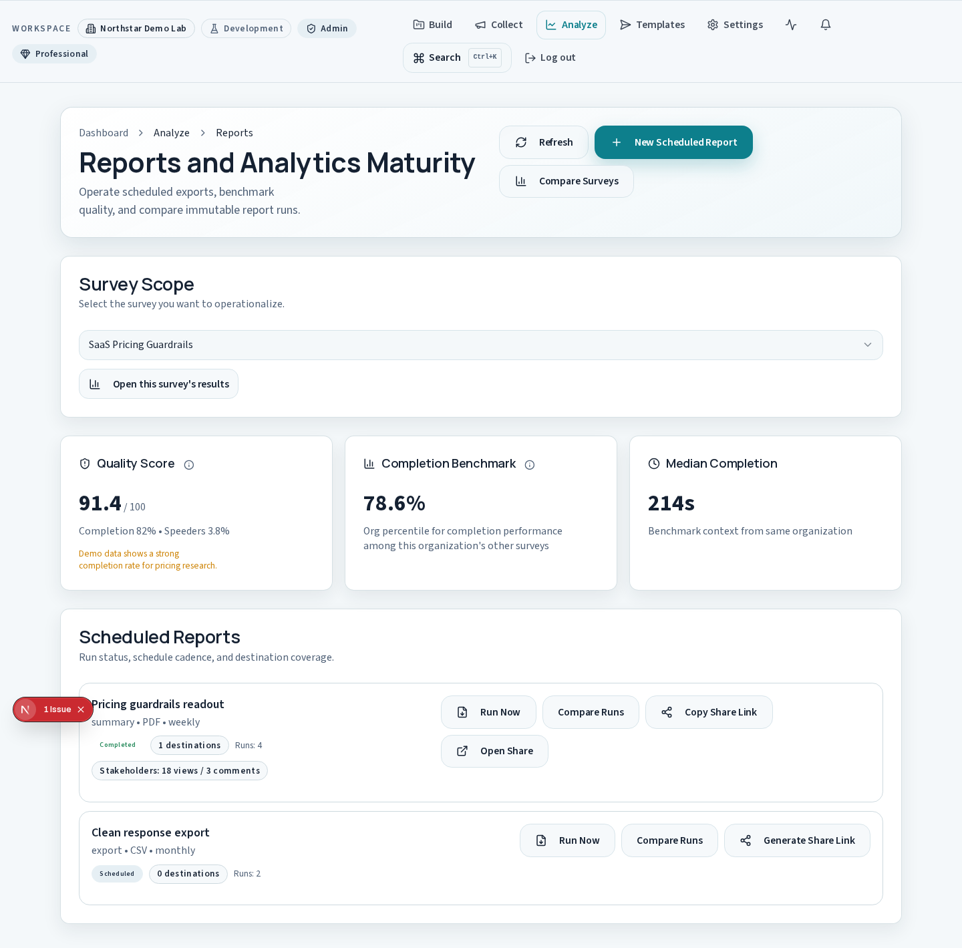
Task: Run Now for Pricing guardrails readout
Action: pyautogui.click(x=488, y=712)
